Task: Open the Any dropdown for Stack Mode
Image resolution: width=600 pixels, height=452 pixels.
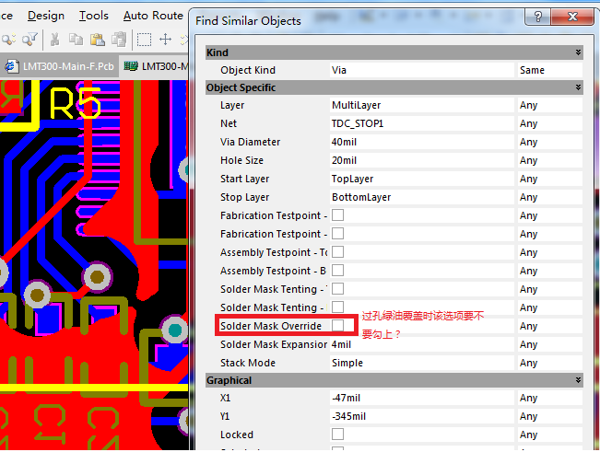Action: (x=550, y=363)
